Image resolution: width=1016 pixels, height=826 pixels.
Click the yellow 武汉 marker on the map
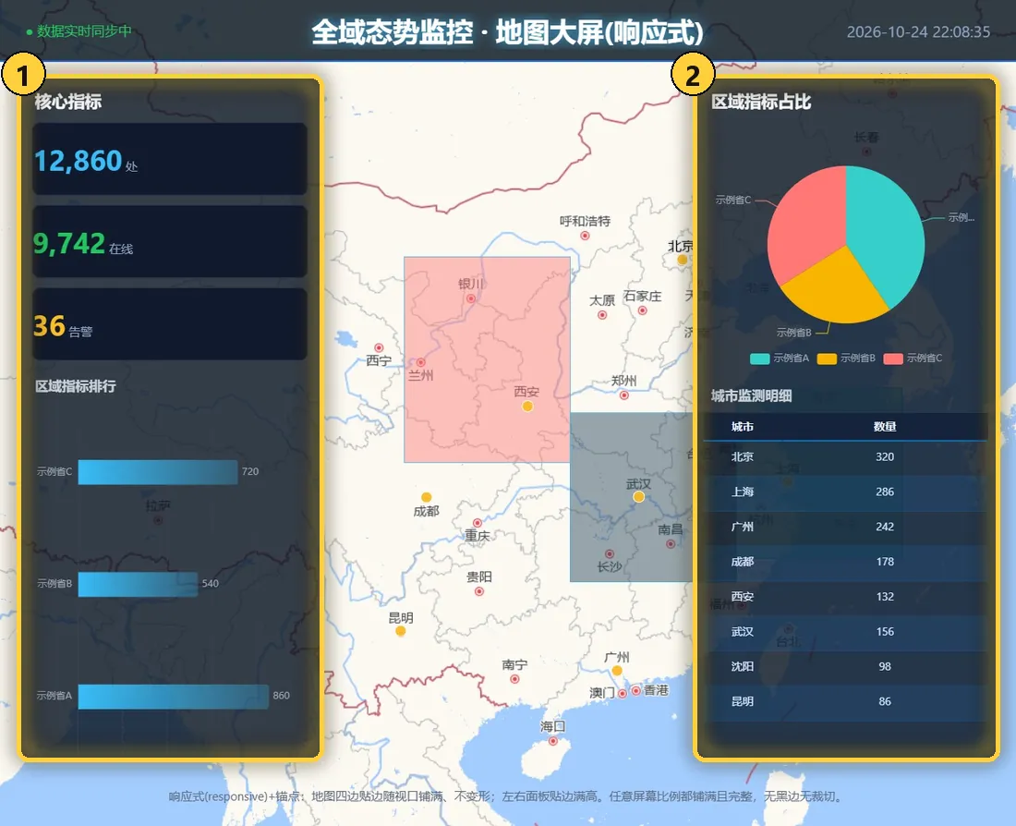pos(639,497)
